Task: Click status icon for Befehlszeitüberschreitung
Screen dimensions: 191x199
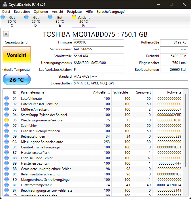Action: tap(7, 174)
